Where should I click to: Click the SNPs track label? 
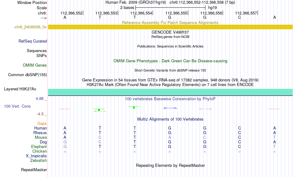point(42,56)
